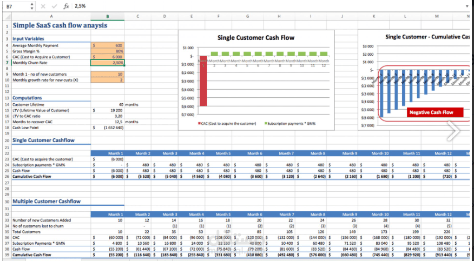This screenshot has height=261, width=474.
Task: Select column A header
Action: click(x=51, y=16)
